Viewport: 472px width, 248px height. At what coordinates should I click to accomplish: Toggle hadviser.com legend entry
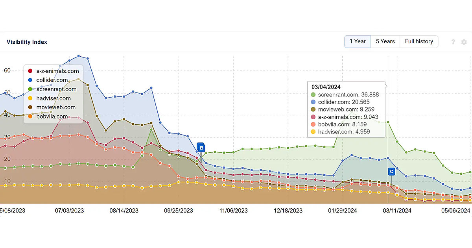53,98
